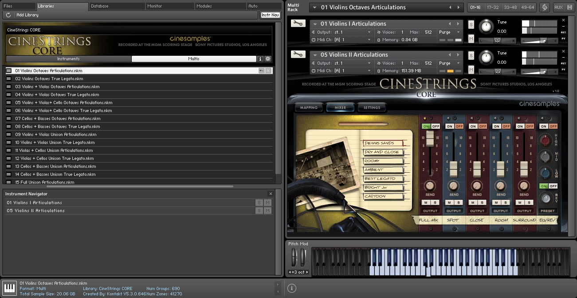
Task: Turn ON the Close mic channel
Action: click(x=473, y=126)
